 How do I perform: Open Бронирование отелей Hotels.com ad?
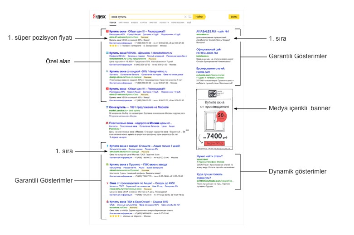(211, 70)
